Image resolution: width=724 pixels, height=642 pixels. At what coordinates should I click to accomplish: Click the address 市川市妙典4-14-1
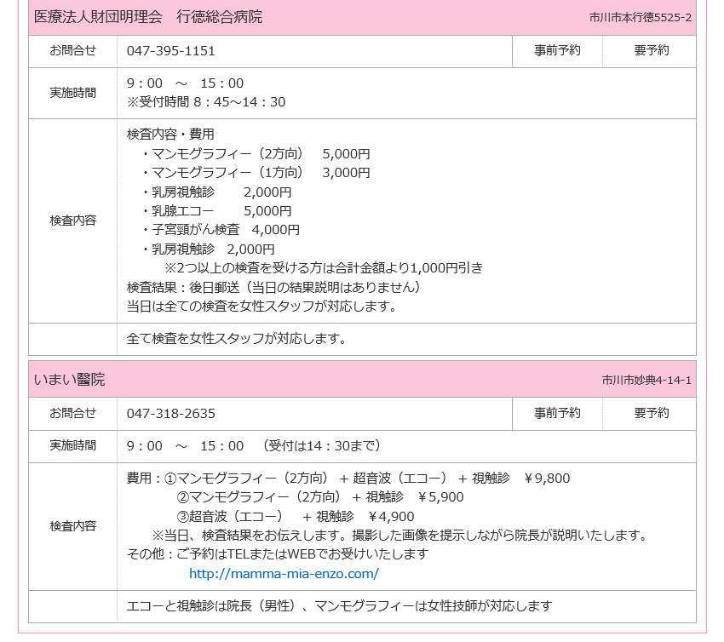click(646, 380)
